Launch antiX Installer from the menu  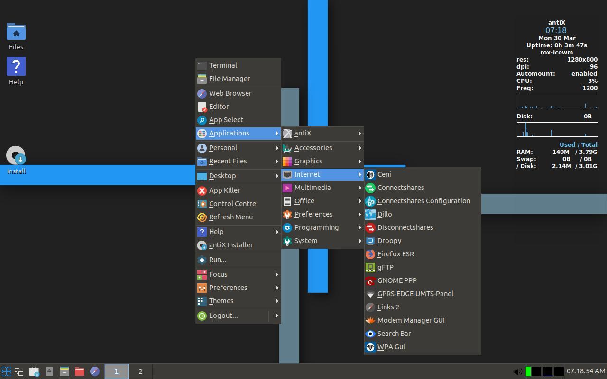(x=239, y=245)
